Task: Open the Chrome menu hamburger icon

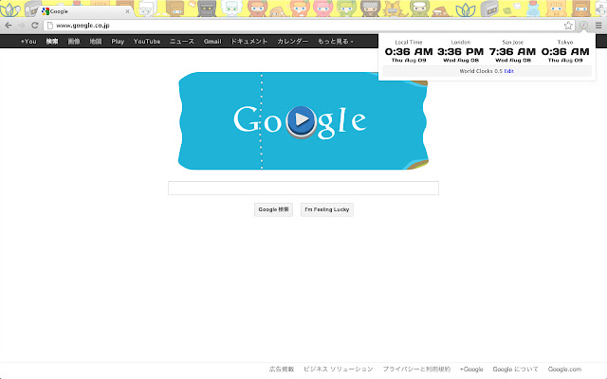Action: coord(598,26)
